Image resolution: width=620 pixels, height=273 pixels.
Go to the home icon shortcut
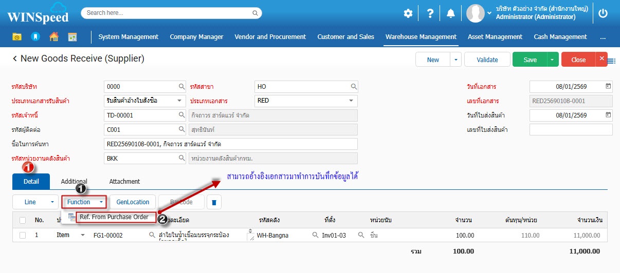(x=53, y=37)
